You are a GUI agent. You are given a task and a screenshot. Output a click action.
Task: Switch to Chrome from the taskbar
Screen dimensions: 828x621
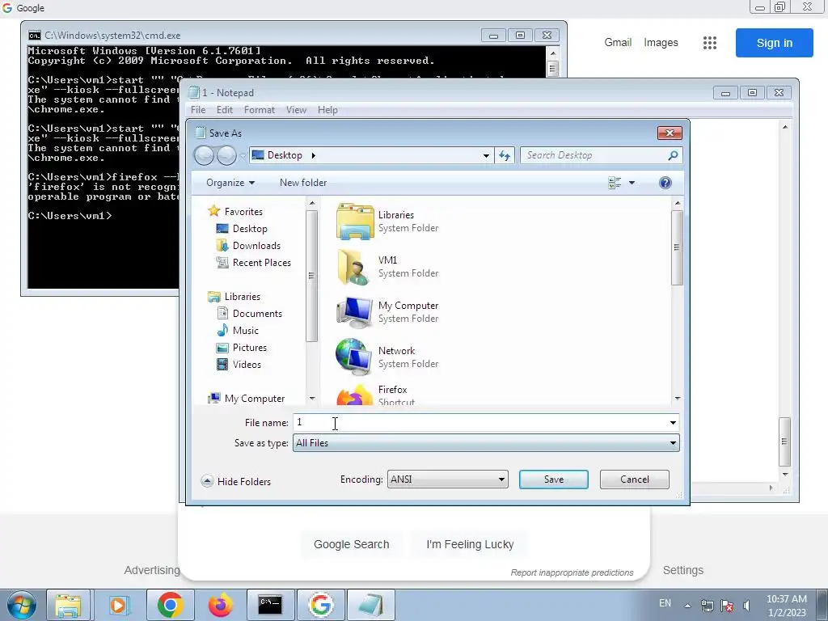[x=170, y=605]
